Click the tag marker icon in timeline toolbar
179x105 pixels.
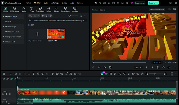click(42, 74)
